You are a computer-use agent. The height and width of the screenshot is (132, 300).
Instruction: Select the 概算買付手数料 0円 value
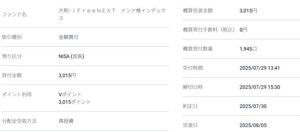point(243,30)
